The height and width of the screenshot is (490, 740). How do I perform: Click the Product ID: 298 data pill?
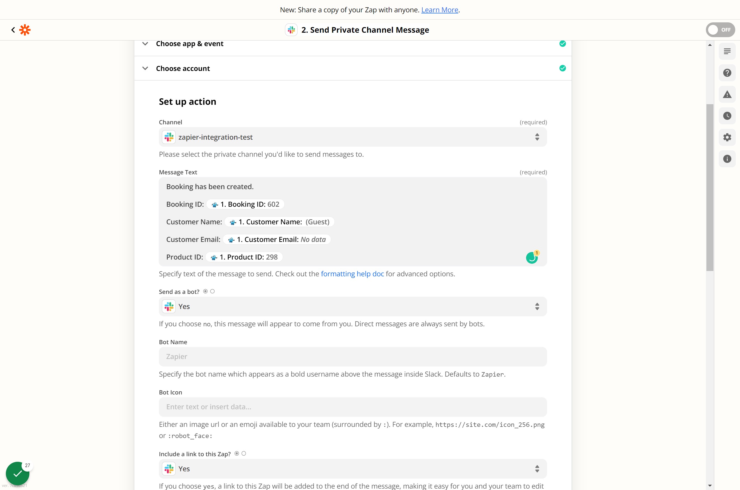pos(244,257)
